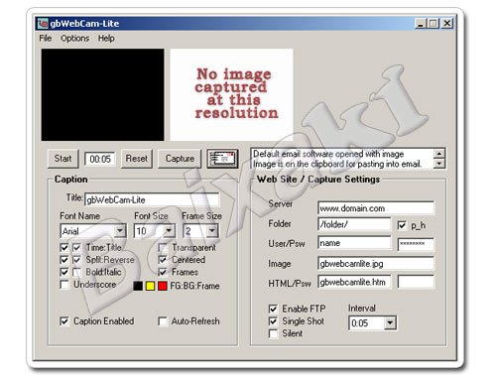Open the Help menu

106,39
